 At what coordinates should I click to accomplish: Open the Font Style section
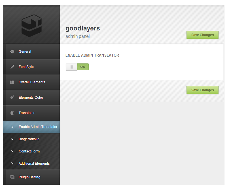pos(31,67)
